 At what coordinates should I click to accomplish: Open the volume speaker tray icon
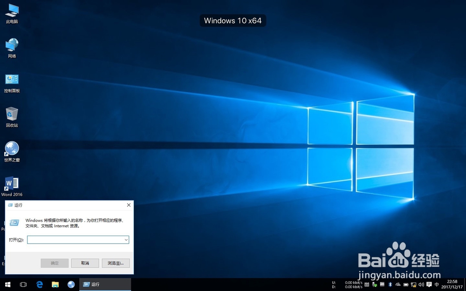point(421,284)
